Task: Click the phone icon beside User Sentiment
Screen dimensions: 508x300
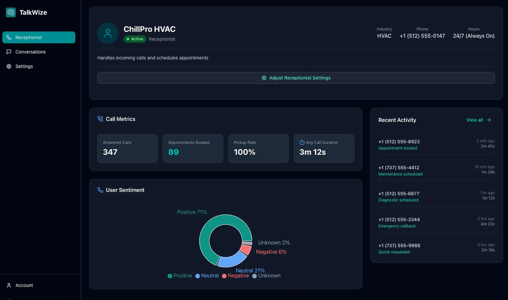Action: point(100,190)
